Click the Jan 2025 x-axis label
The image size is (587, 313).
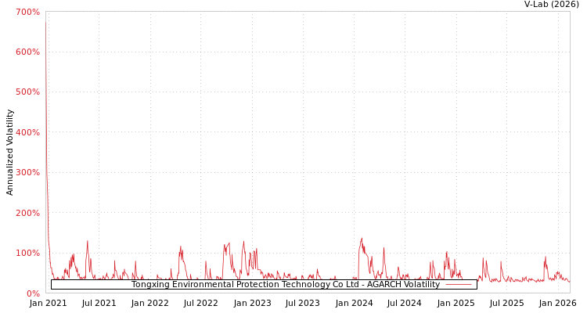coord(456,304)
